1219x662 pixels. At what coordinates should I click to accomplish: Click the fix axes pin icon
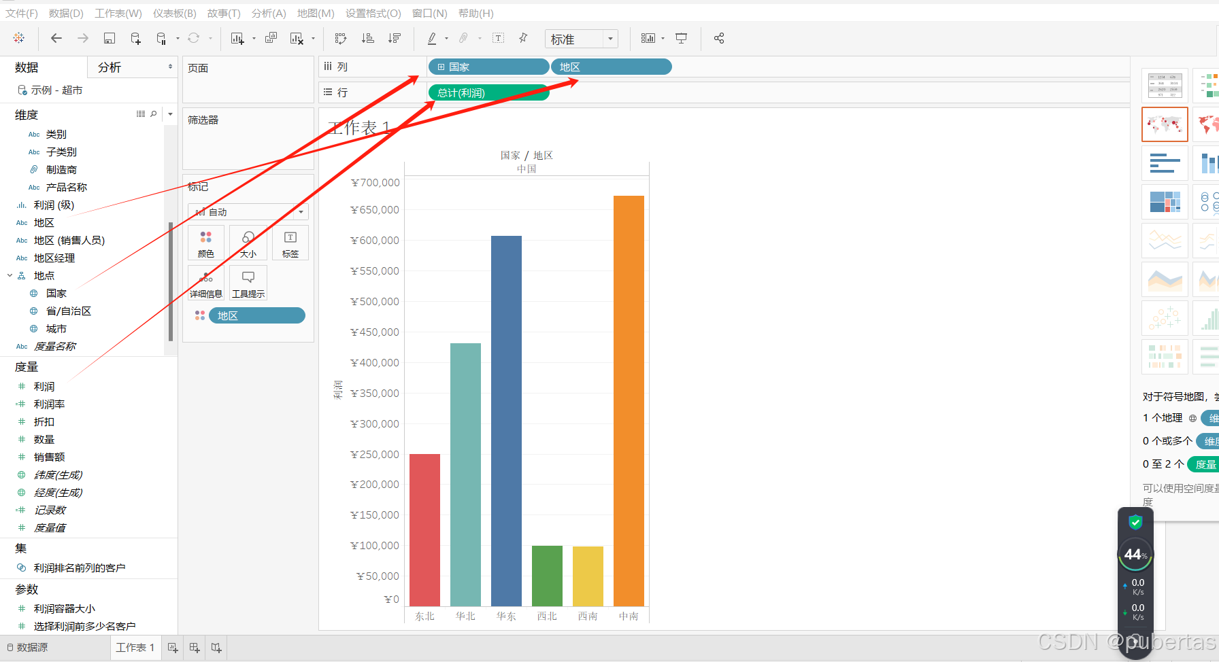pos(523,38)
